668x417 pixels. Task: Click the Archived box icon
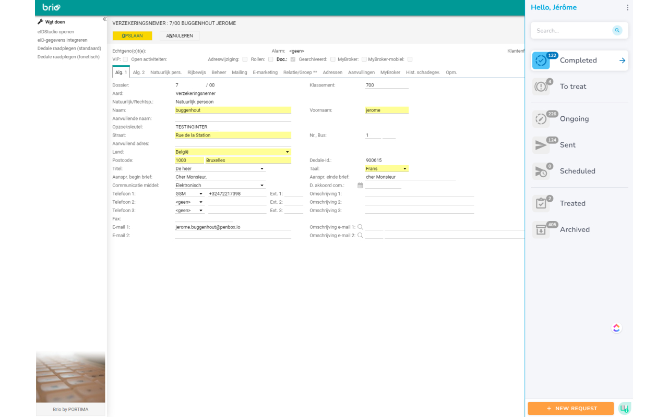[x=541, y=230]
